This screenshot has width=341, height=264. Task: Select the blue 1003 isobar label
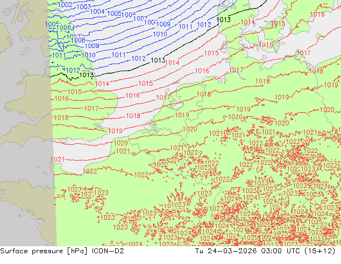tap(84, 7)
